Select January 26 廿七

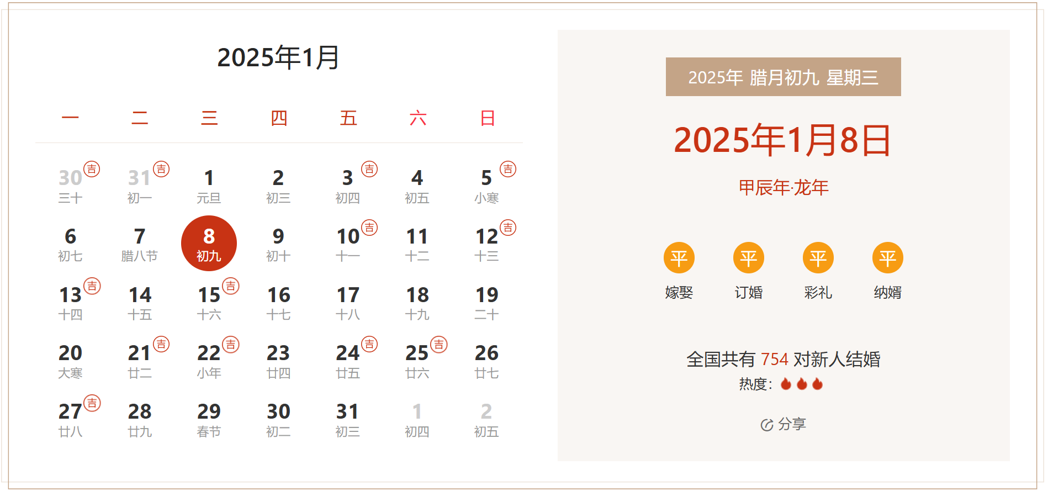486,361
